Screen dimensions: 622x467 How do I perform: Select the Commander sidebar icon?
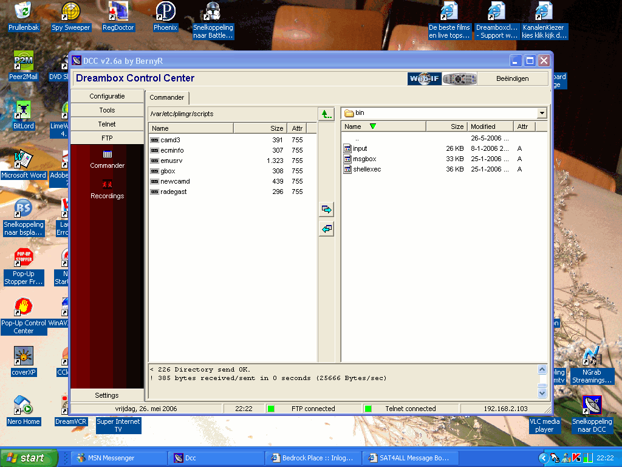(107, 159)
